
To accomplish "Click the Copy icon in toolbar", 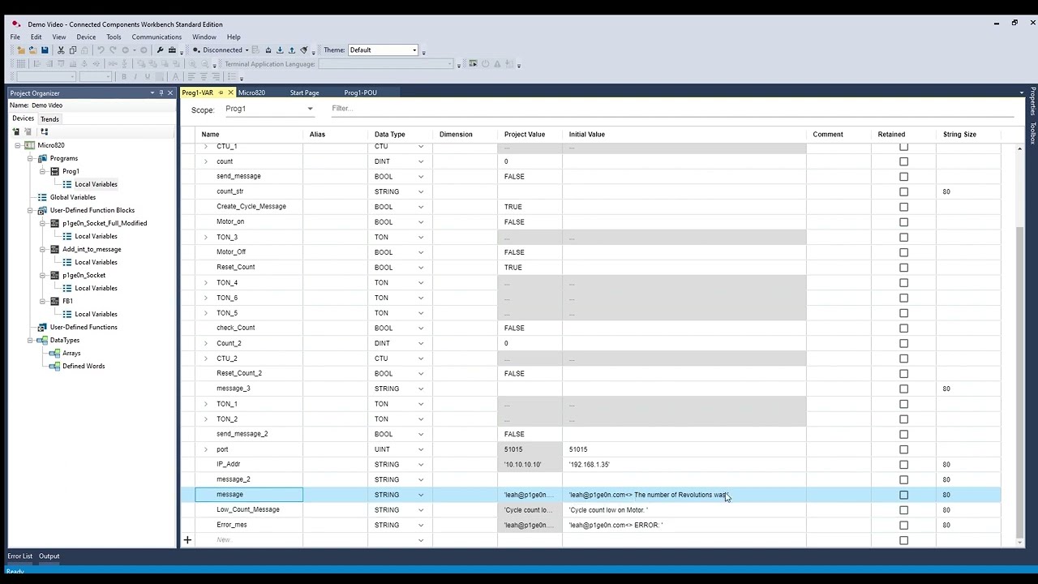I will click(x=73, y=50).
